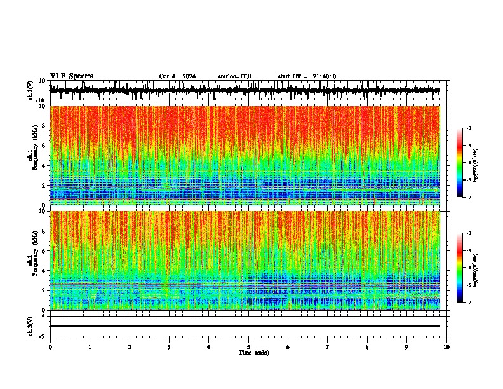Click inside the ch.2 frequency spectrogram panel

(x=245, y=261)
